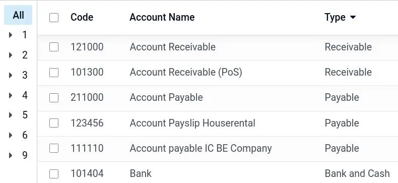Sort by the Code column header
The width and height of the screenshot is (398, 183).
[82, 17]
